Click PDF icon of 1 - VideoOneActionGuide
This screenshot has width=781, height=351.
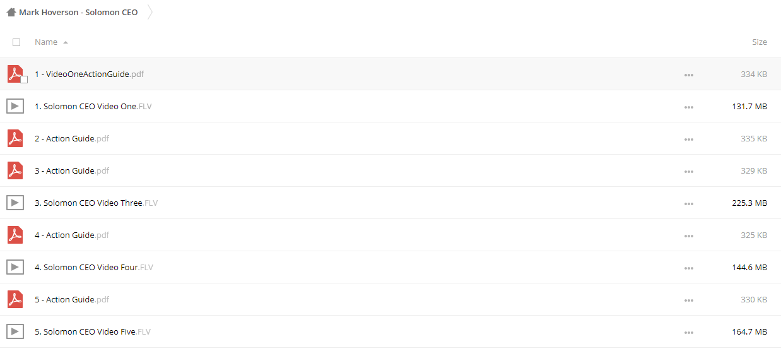pyautogui.click(x=15, y=74)
